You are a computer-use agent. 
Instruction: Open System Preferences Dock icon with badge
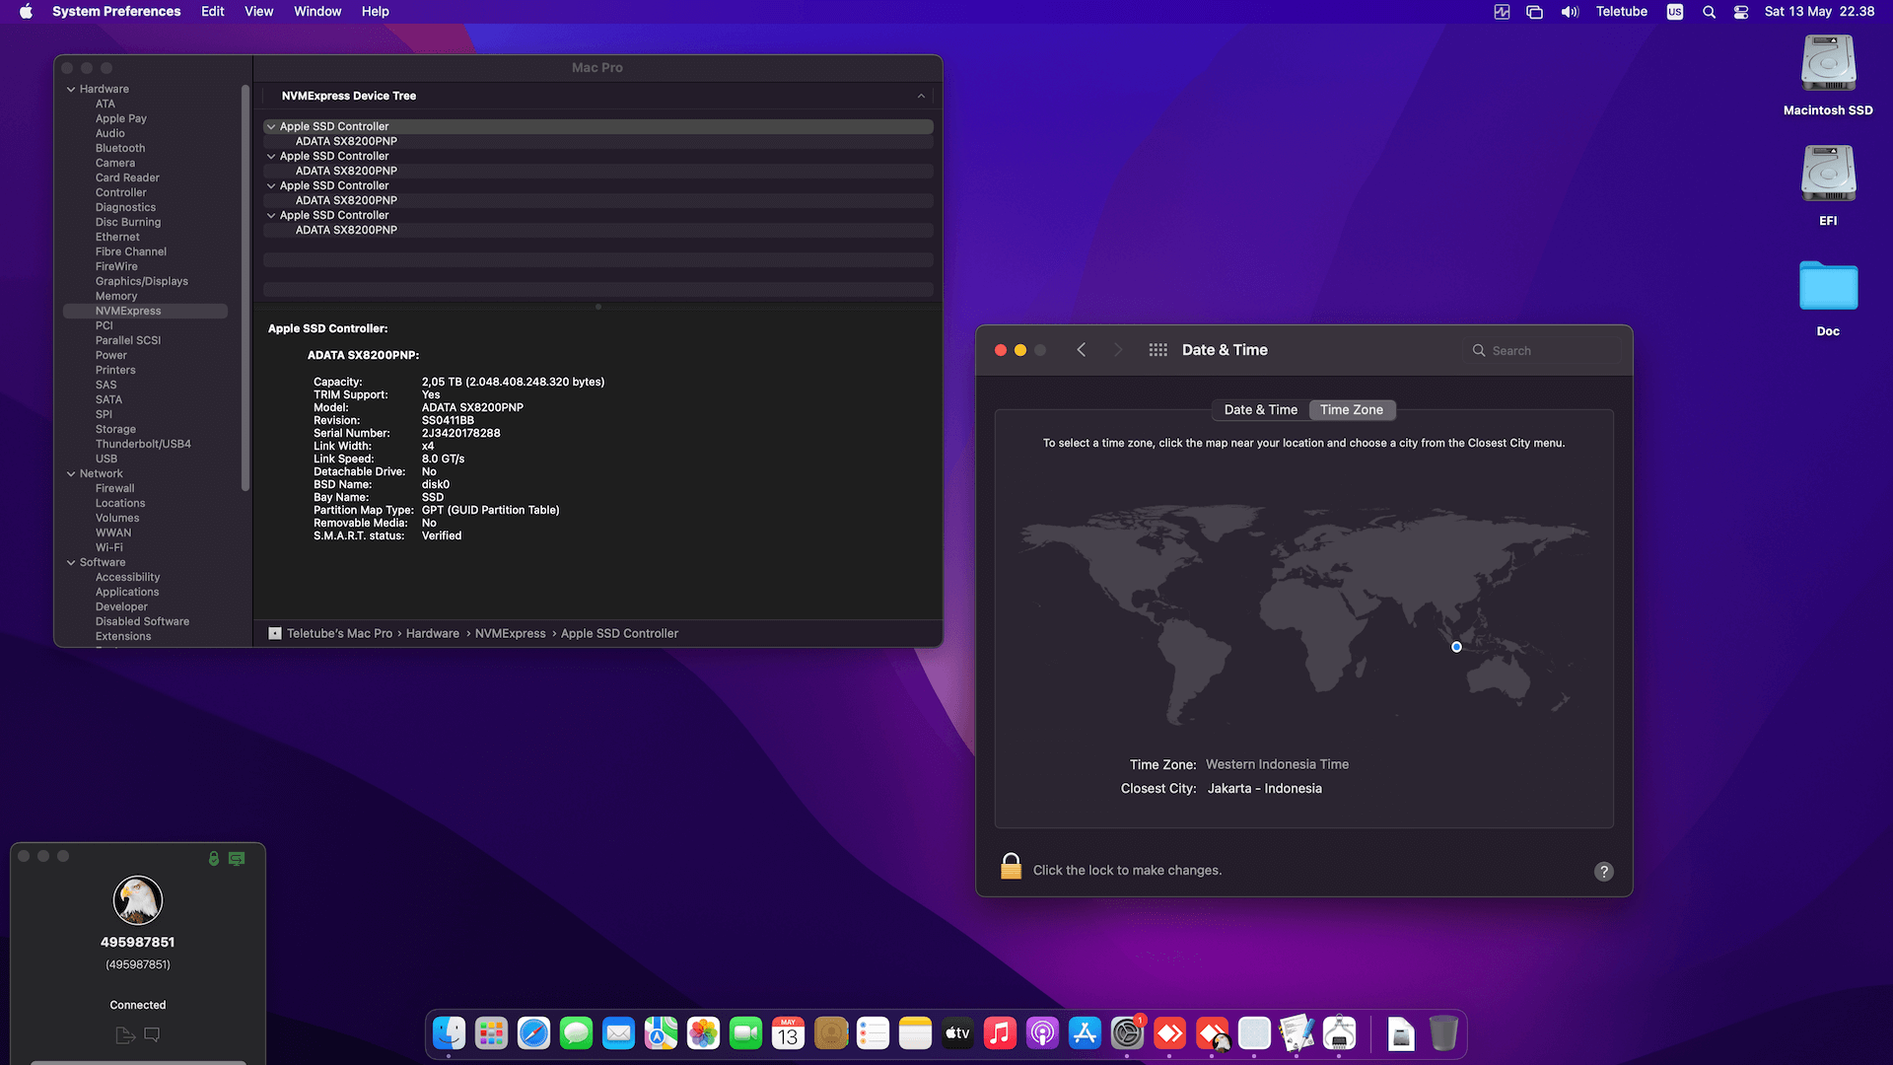[x=1127, y=1033]
